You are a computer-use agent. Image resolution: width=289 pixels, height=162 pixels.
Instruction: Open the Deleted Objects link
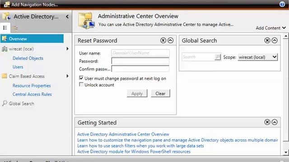click(28, 58)
